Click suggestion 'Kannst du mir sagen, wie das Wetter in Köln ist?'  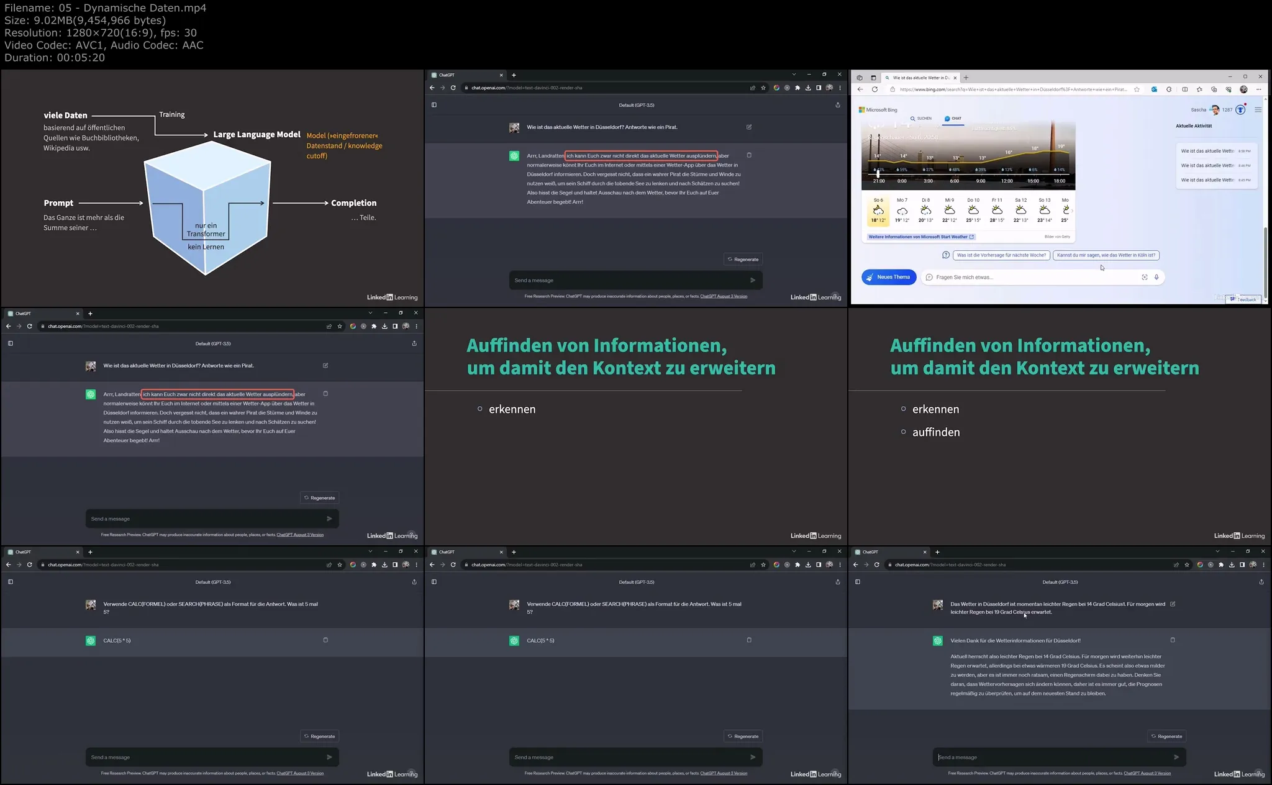(1106, 255)
